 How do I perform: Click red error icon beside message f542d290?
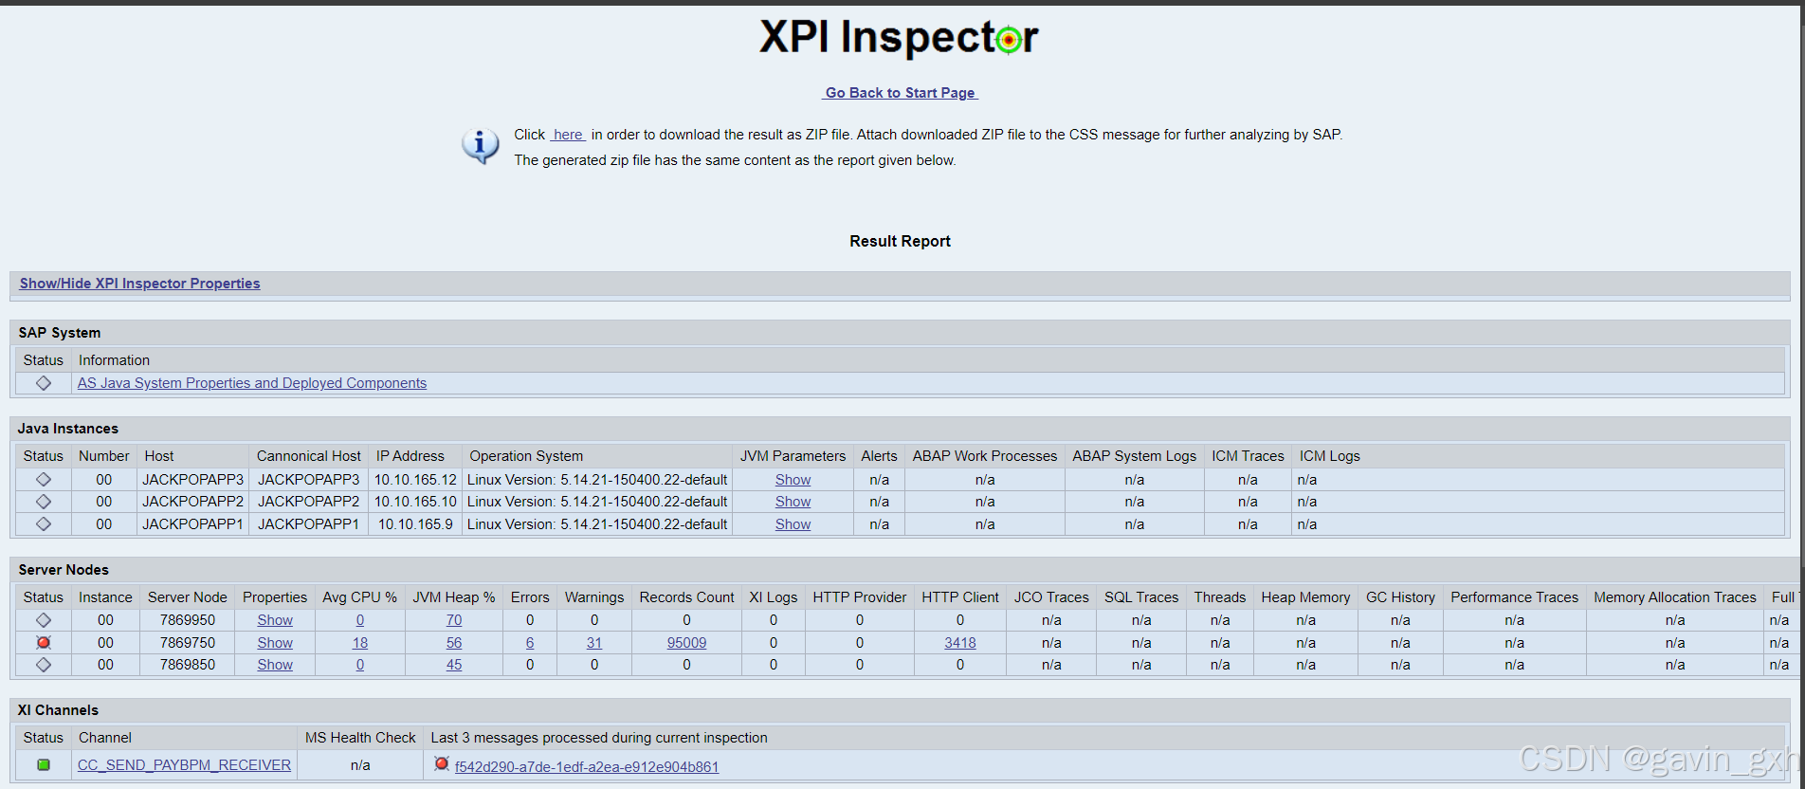click(441, 763)
